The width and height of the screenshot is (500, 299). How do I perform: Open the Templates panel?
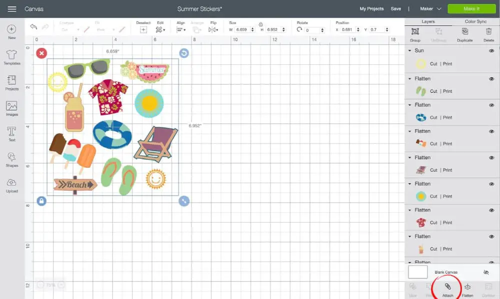coord(12,57)
